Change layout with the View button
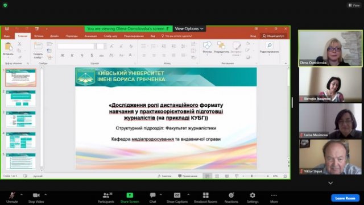364x205 pixels. pyautogui.click(x=354, y=5)
